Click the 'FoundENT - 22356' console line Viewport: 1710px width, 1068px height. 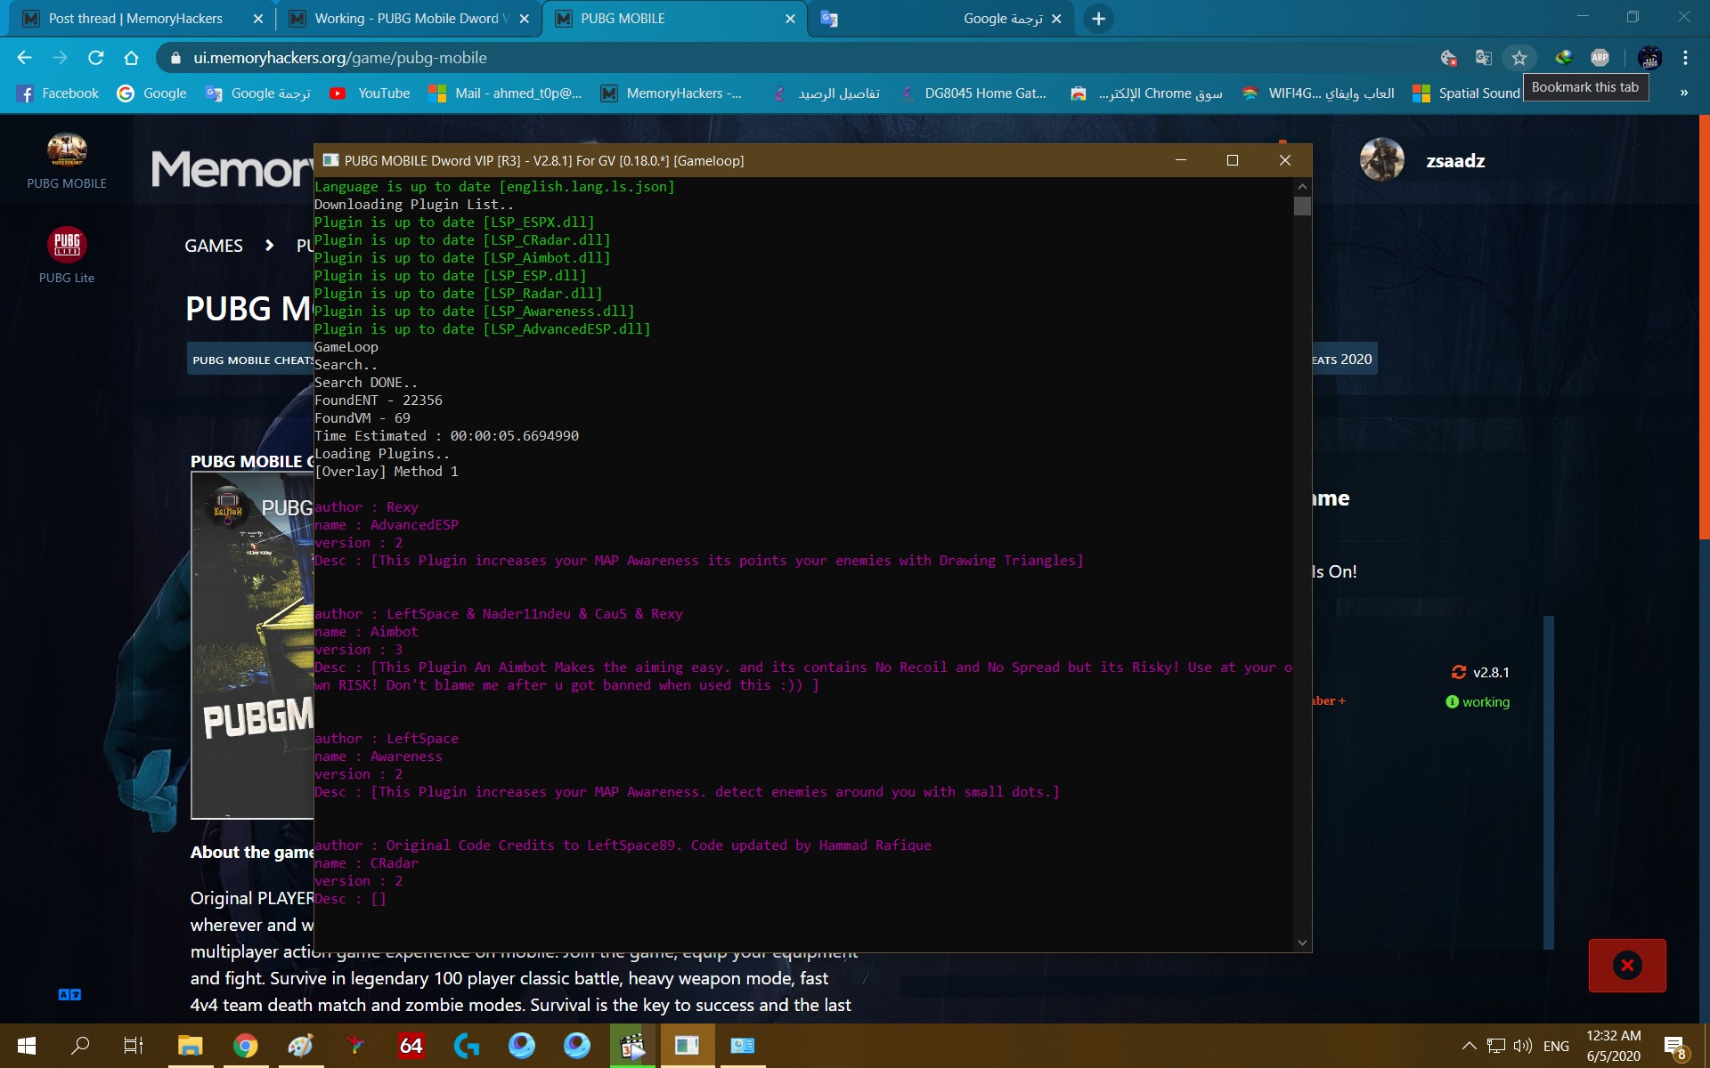click(379, 400)
